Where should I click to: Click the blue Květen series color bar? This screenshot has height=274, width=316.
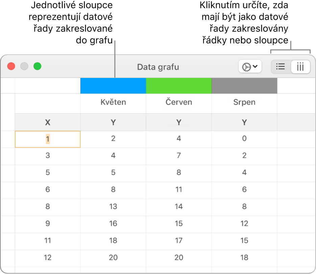113,86
